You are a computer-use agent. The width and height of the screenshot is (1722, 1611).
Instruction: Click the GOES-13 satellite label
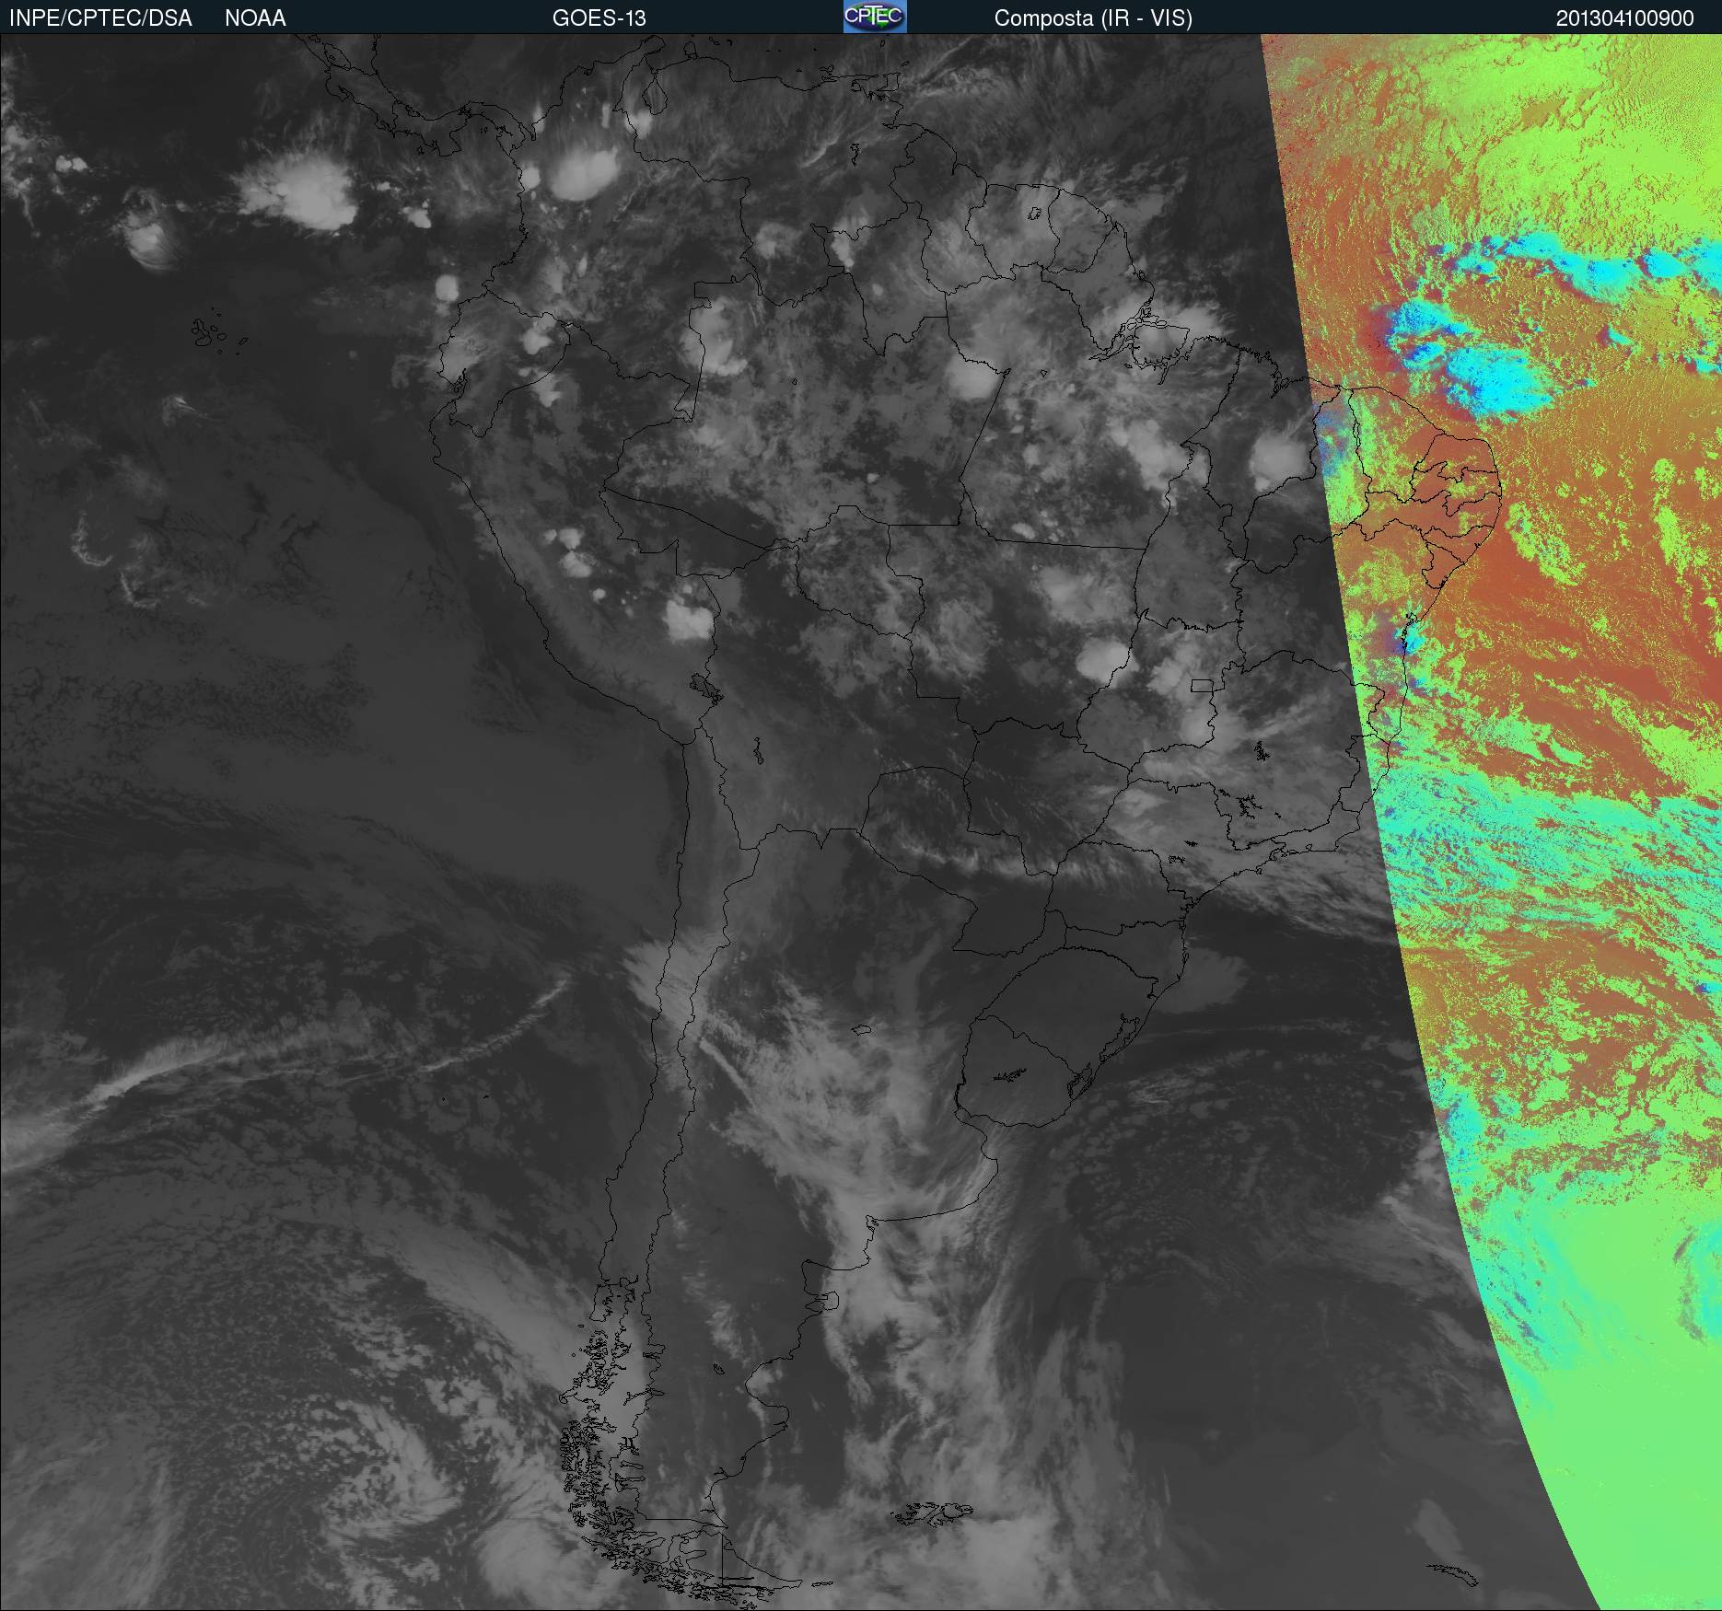click(599, 18)
